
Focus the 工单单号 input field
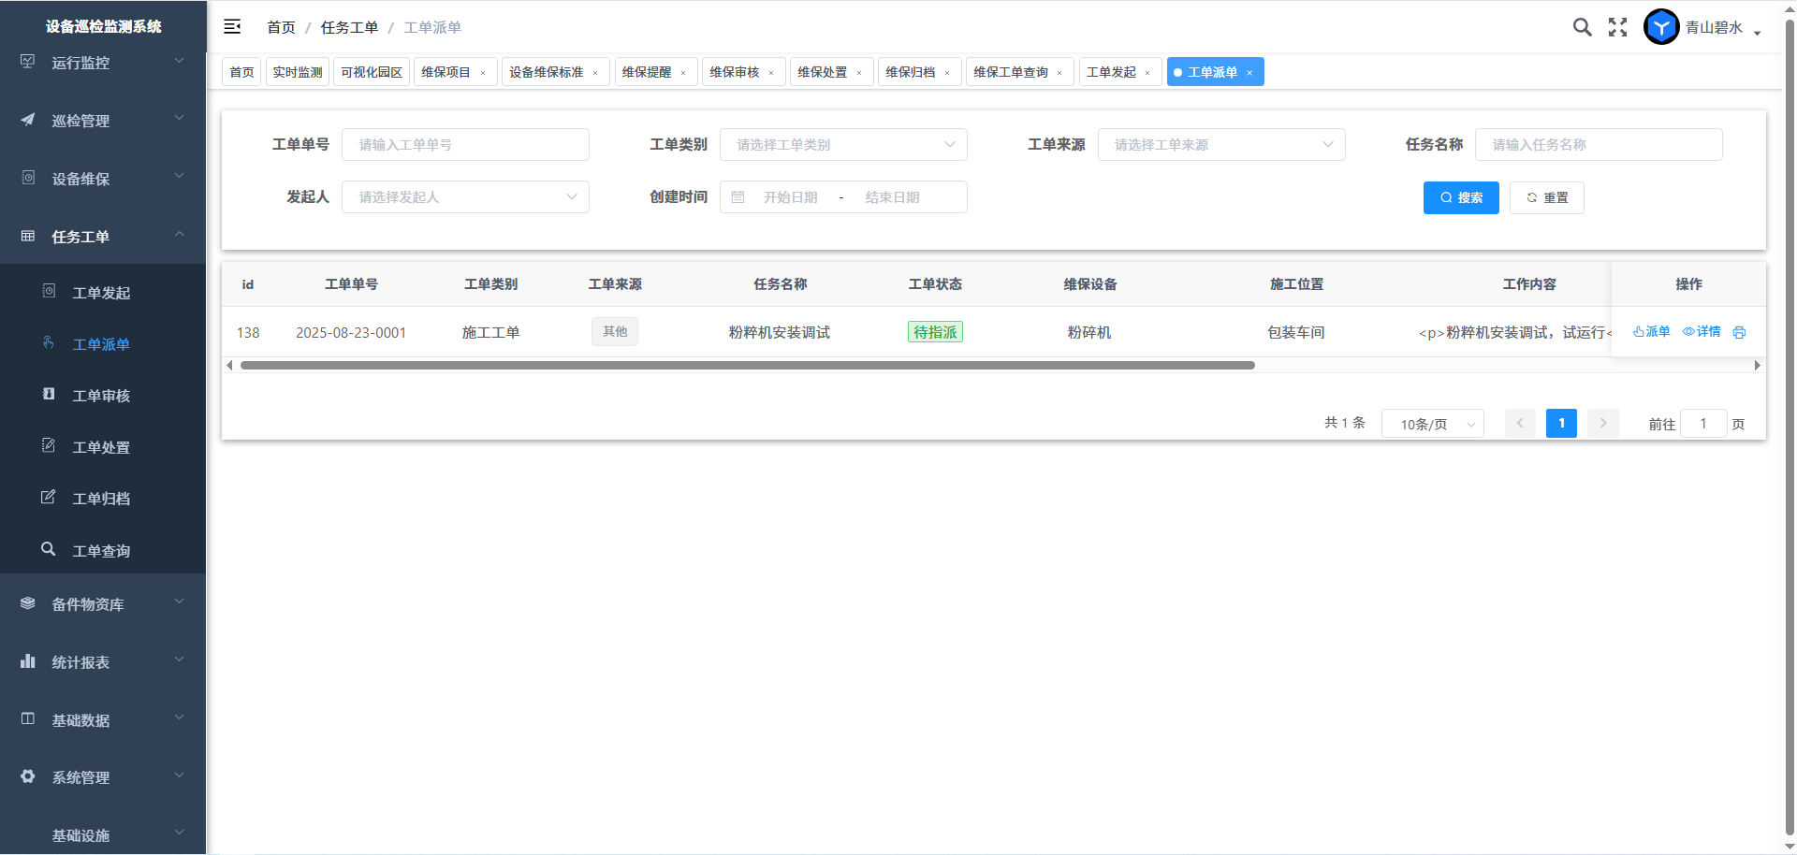click(465, 145)
